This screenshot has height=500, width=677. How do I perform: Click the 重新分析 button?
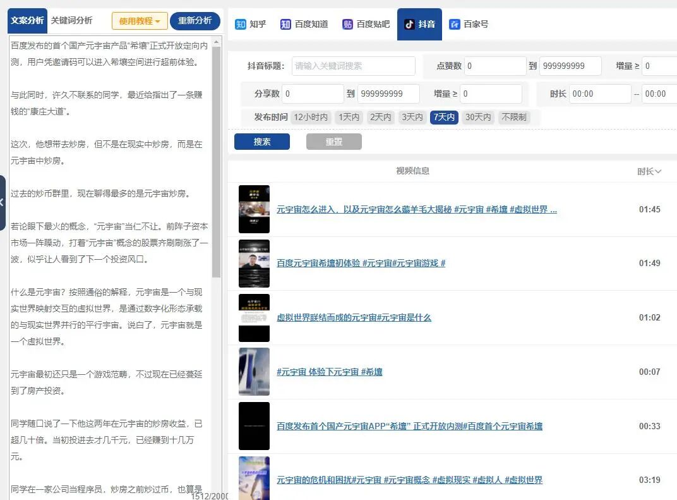tap(195, 21)
